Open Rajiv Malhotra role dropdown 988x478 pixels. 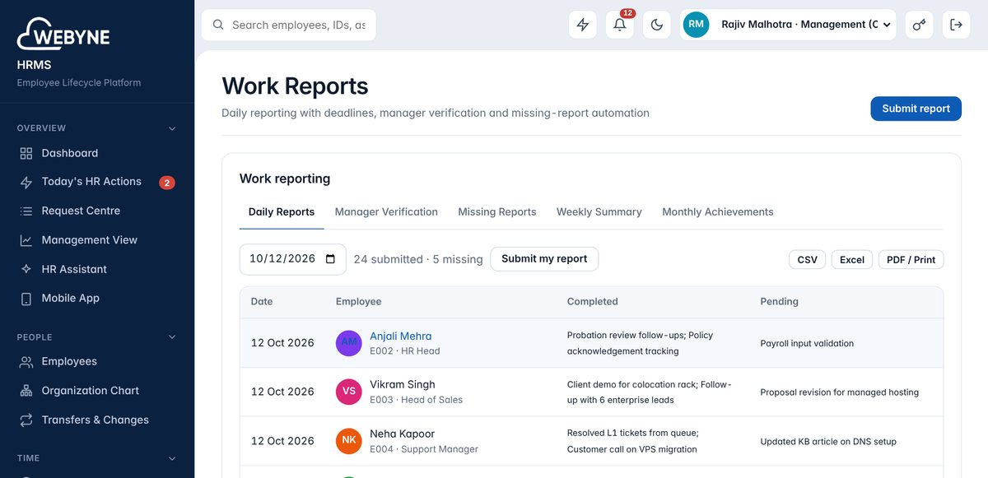(x=790, y=25)
